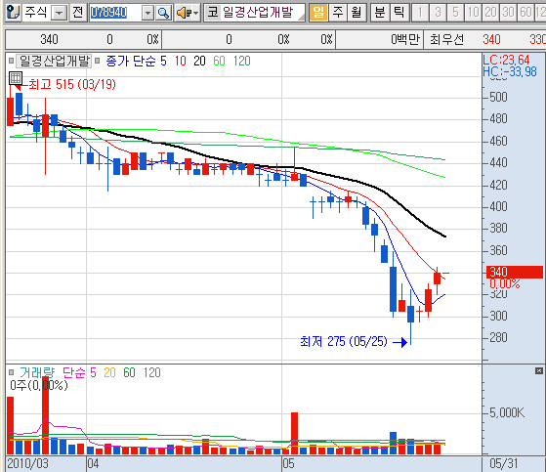Click the 전 button
Image resolution: width=546 pixels, height=472 pixels.
(x=78, y=13)
